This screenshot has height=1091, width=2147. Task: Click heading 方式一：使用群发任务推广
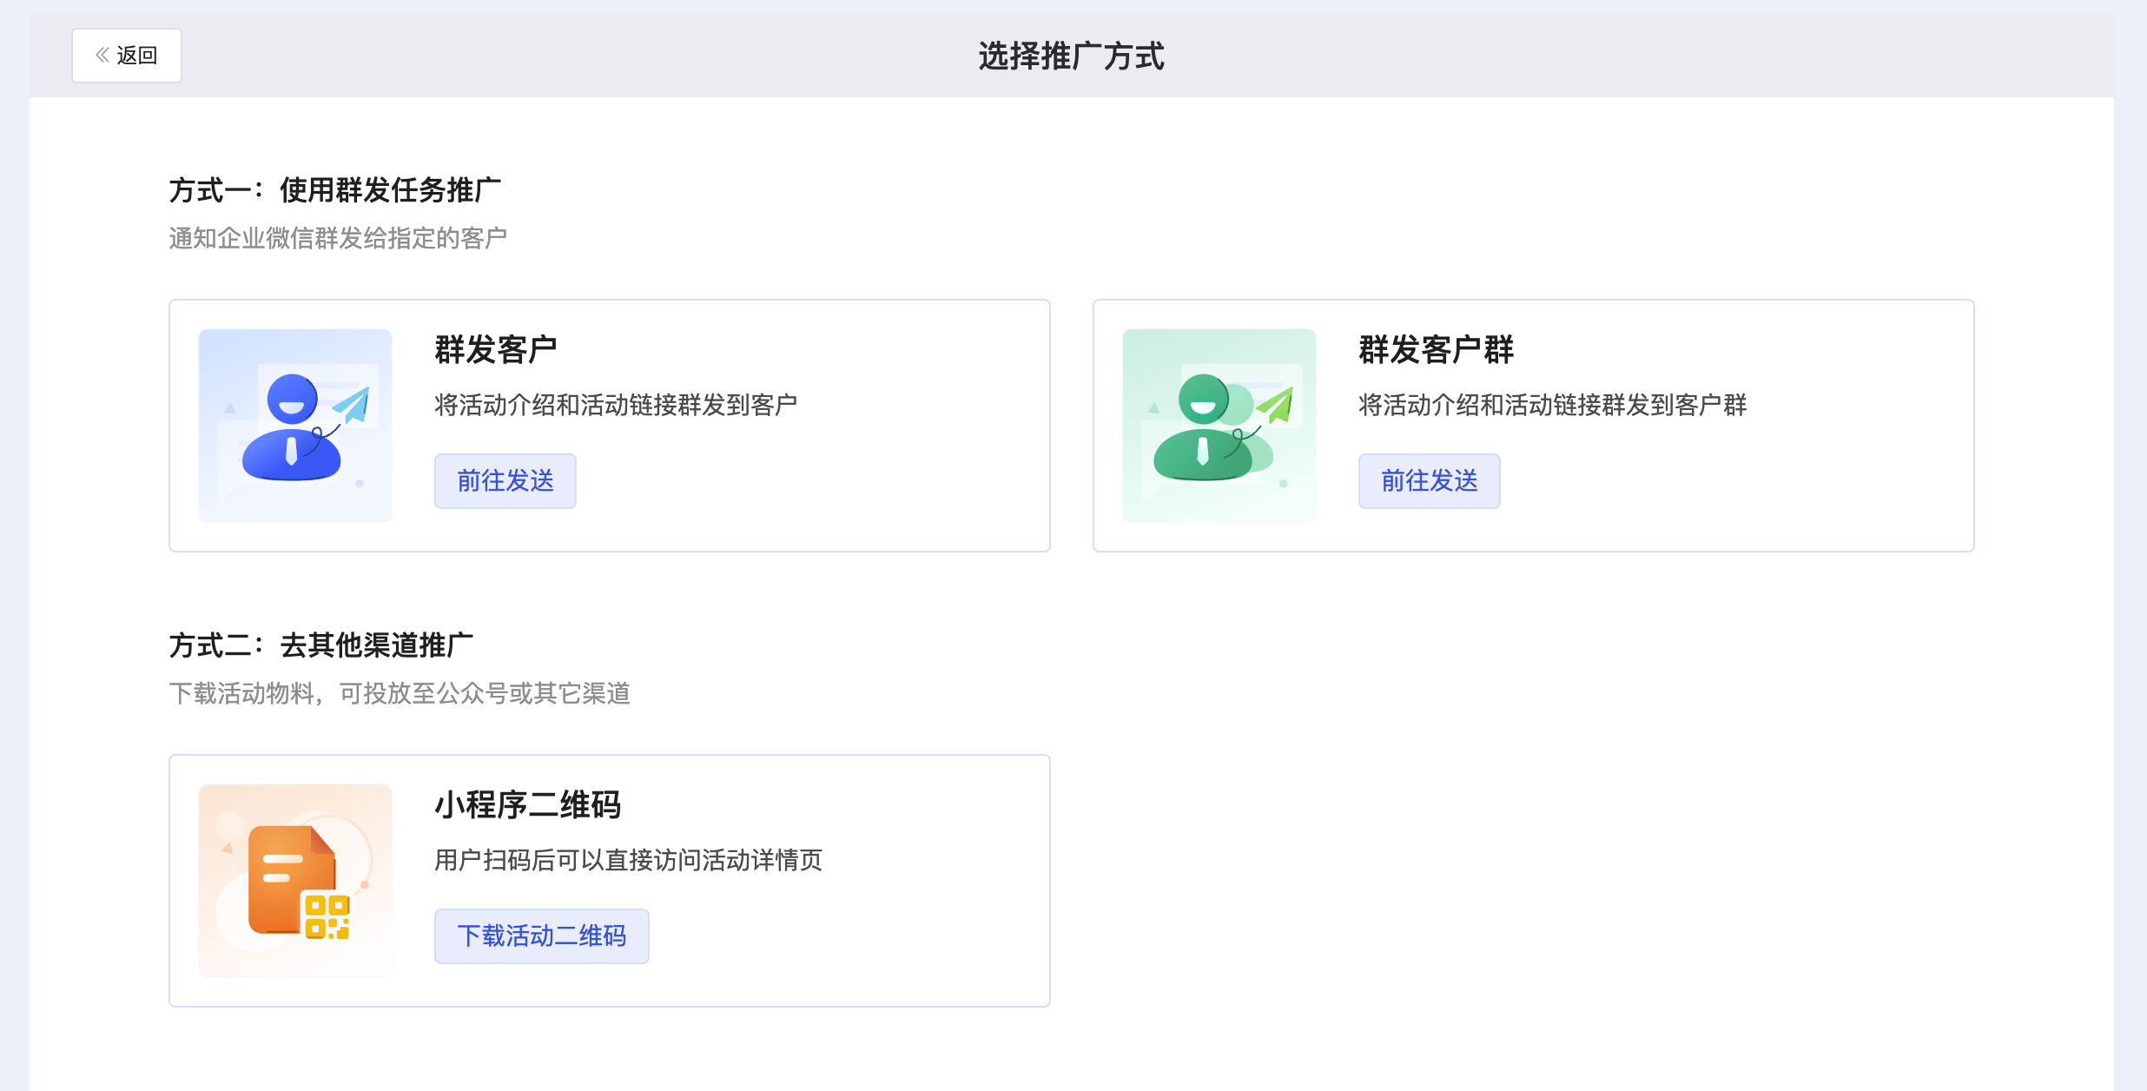335,190
